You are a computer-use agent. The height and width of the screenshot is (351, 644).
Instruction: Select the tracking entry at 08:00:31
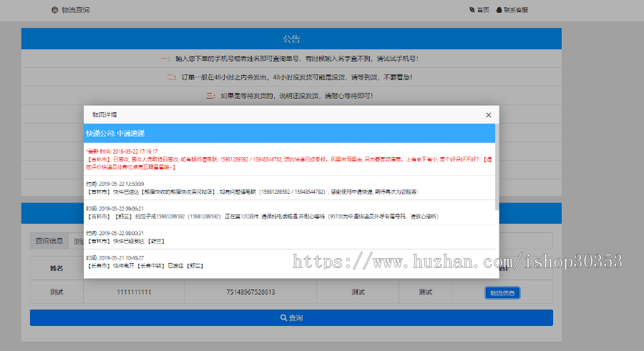(x=290, y=237)
